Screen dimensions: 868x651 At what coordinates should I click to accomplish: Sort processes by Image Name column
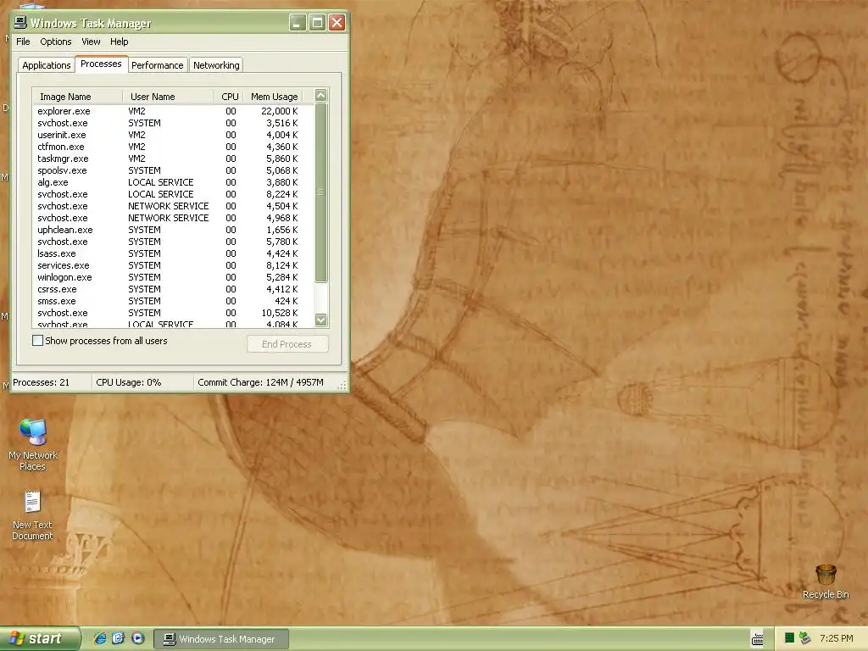click(77, 97)
